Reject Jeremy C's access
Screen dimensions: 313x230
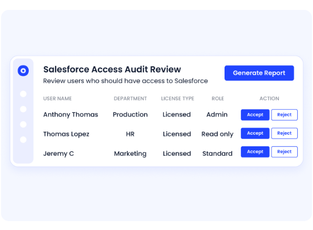284,152
